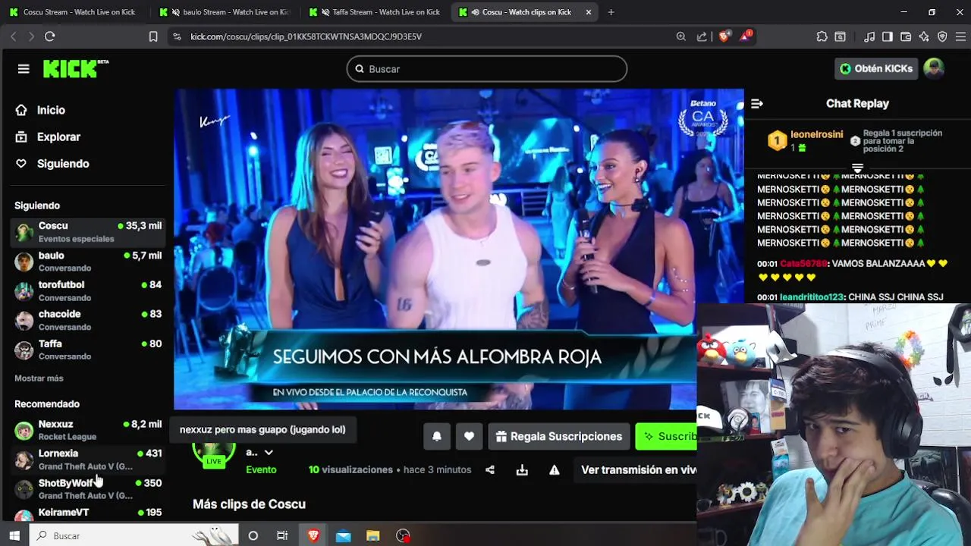Open recommended channel ShotByWolf
Image resolution: width=971 pixels, height=546 pixels.
click(x=89, y=489)
